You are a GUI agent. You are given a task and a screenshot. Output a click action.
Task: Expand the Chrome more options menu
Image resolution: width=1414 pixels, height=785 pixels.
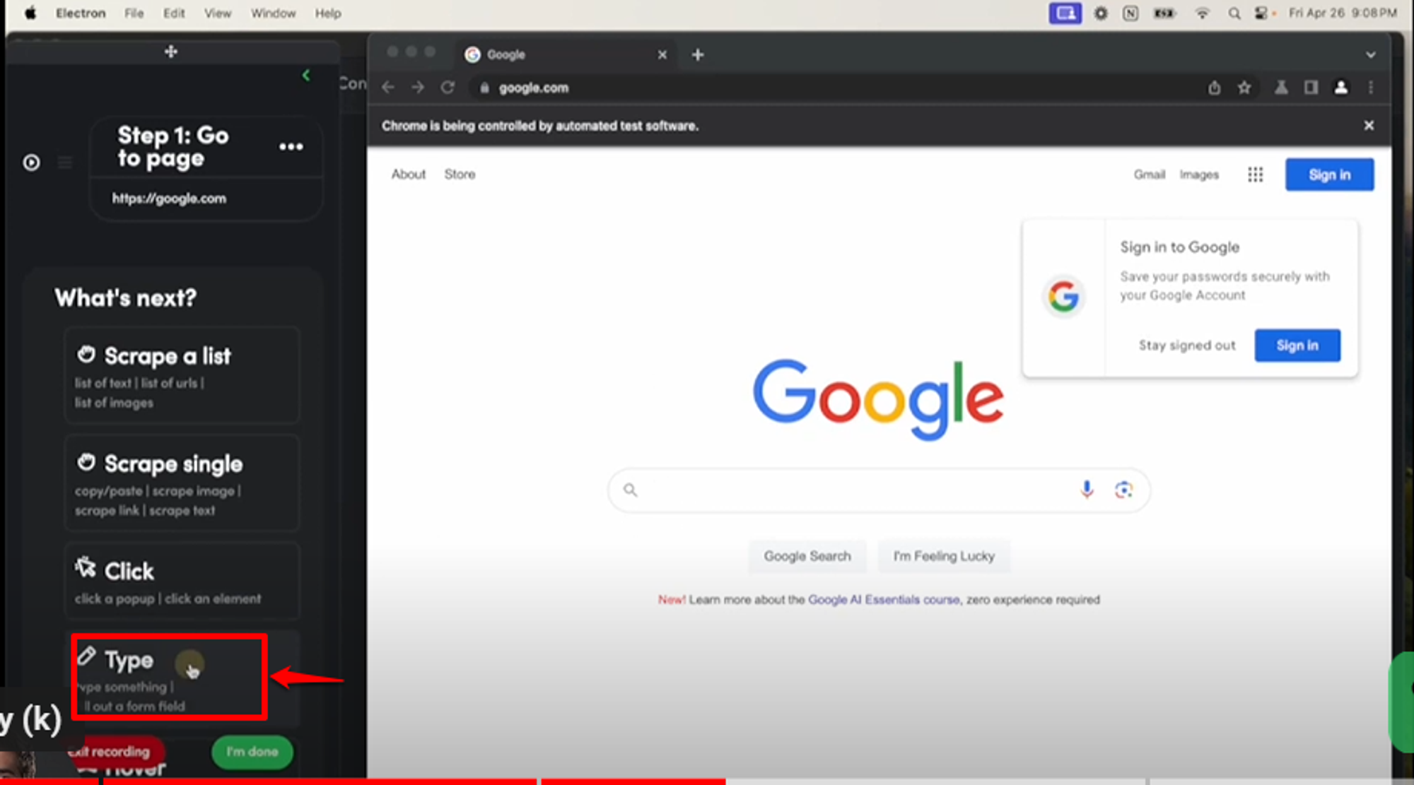(1372, 87)
